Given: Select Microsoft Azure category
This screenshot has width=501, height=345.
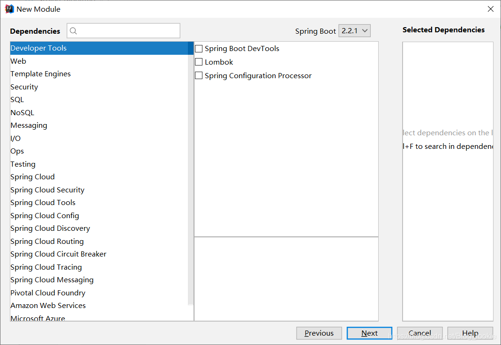Looking at the screenshot, I should (x=99, y=317).
